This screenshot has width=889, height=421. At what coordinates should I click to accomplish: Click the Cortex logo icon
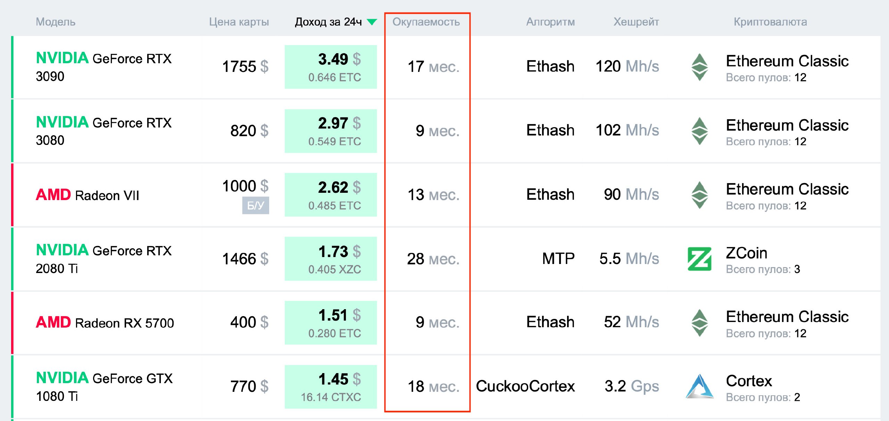[x=699, y=386]
